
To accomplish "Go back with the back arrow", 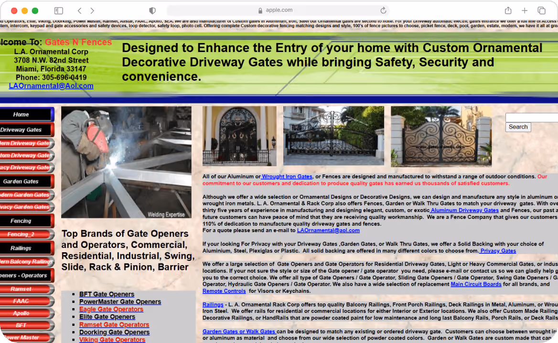I will [x=80, y=11].
